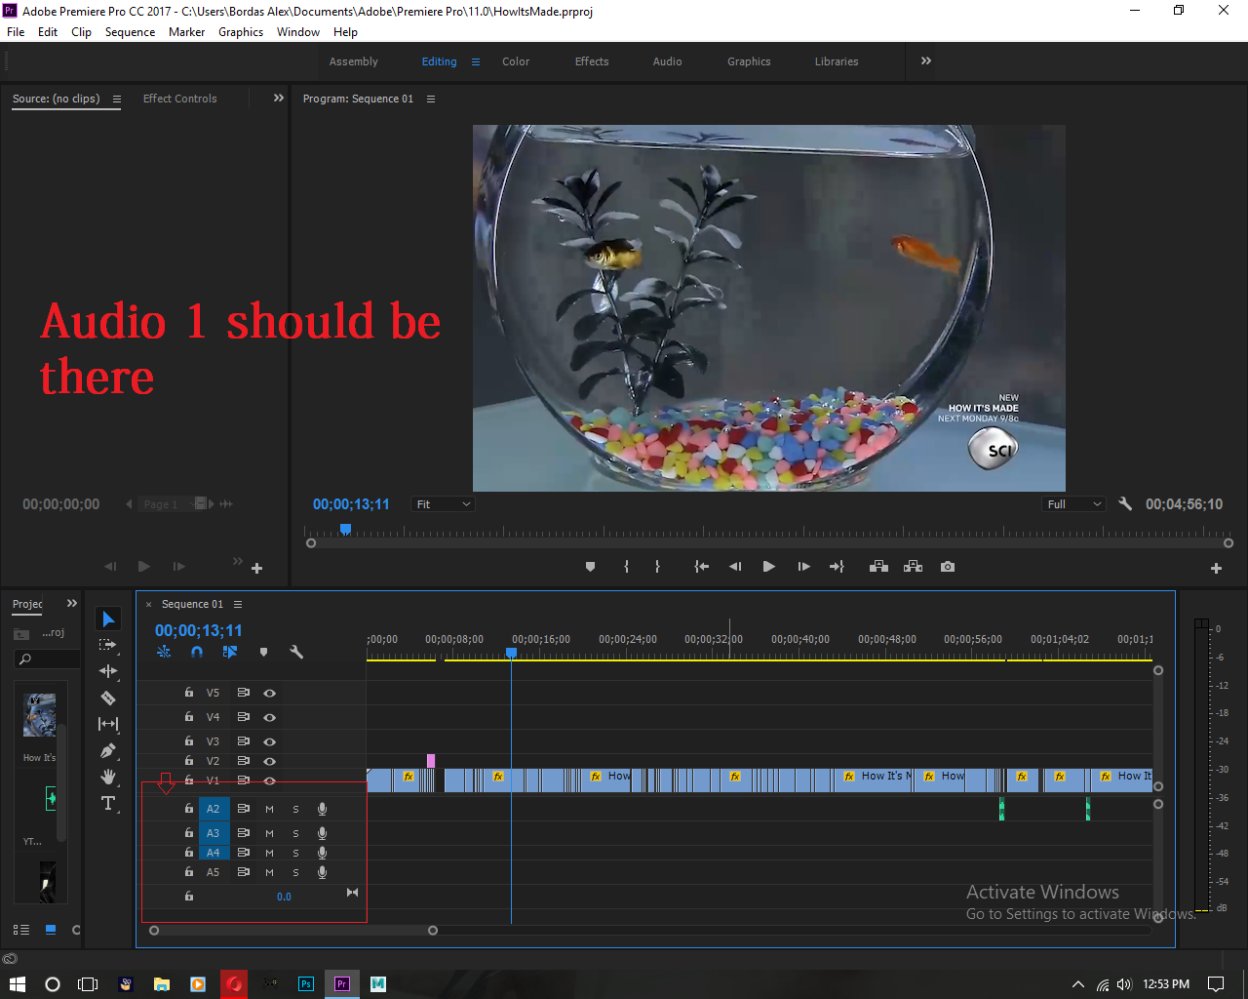The height and width of the screenshot is (999, 1248).
Task: Toggle A2 track targeting
Action: pyautogui.click(x=214, y=809)
